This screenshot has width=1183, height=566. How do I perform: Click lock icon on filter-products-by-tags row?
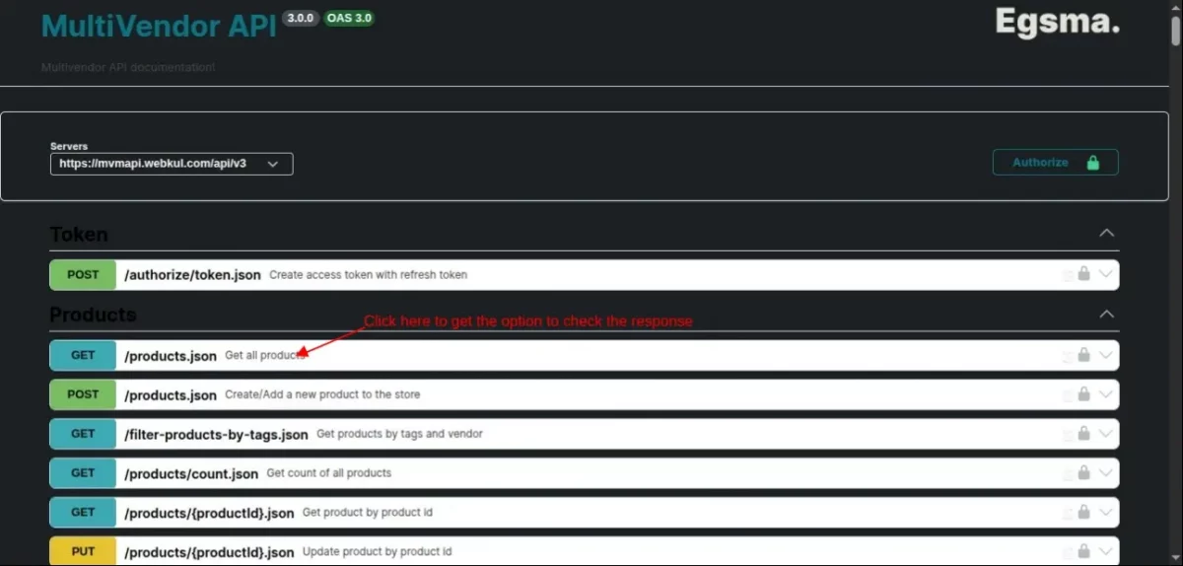point(1083,434)
